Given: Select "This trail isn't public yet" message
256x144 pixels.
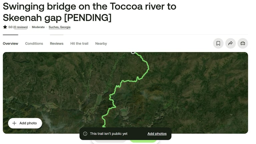Looking at the screenshot, I should click(x=109, y=134).
